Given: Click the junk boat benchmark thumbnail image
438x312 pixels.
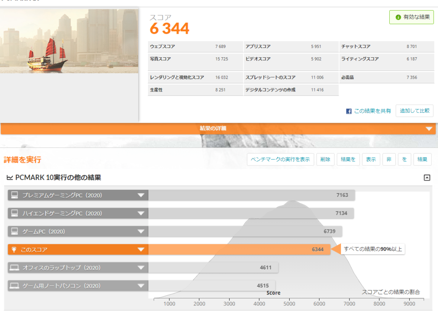Looking at the screenshot, I should click(69, 41).
